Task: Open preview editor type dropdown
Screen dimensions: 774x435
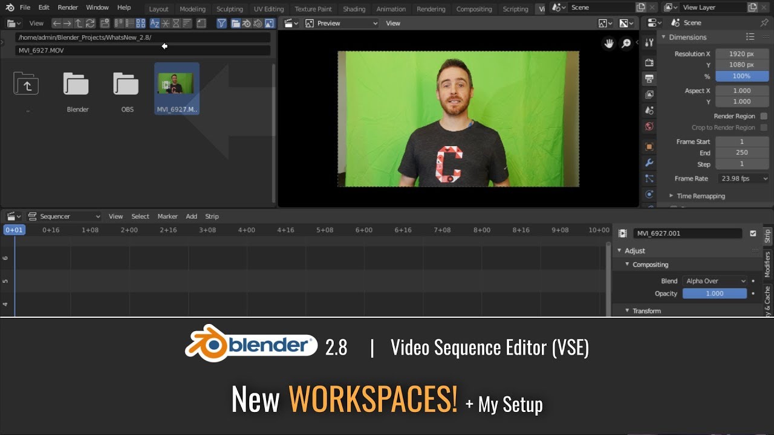Action: coord(292,23)
